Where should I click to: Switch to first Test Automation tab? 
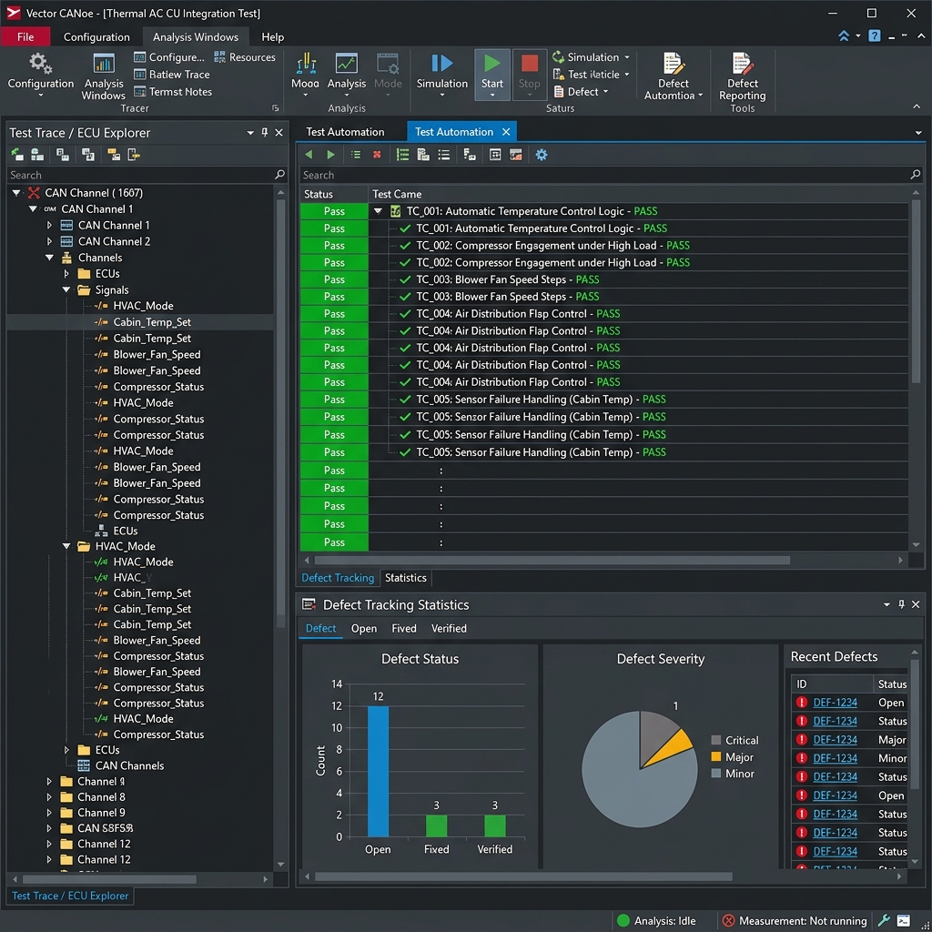(x=345, y=132)
